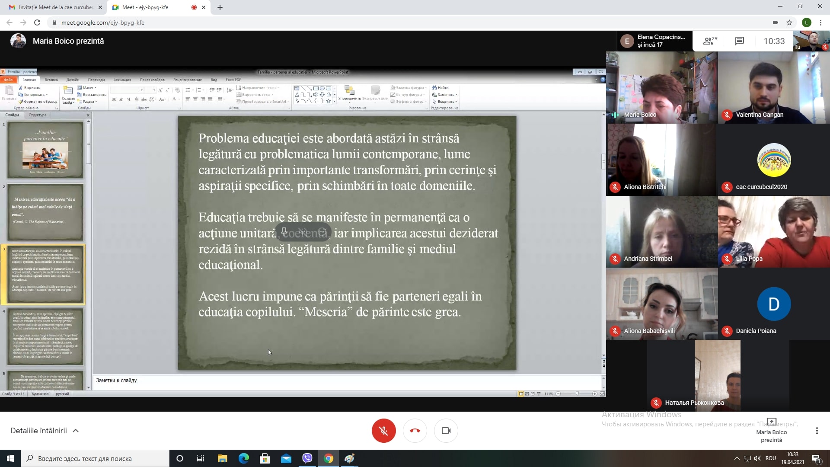This screenshot has height=467, width=830.
Task: Open Viber from the taskbar
Action: pos(307,458)
